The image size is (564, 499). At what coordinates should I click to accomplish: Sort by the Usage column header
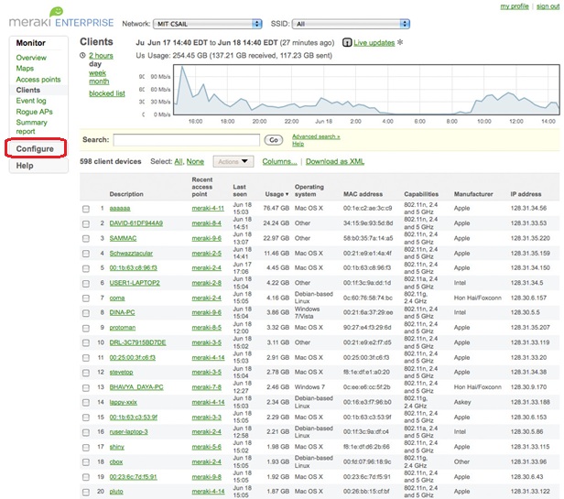pos(277,194)
